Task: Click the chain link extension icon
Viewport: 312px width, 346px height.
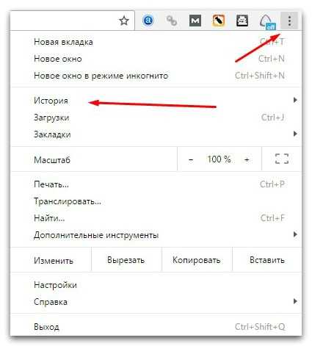Action: pos(172,21)
